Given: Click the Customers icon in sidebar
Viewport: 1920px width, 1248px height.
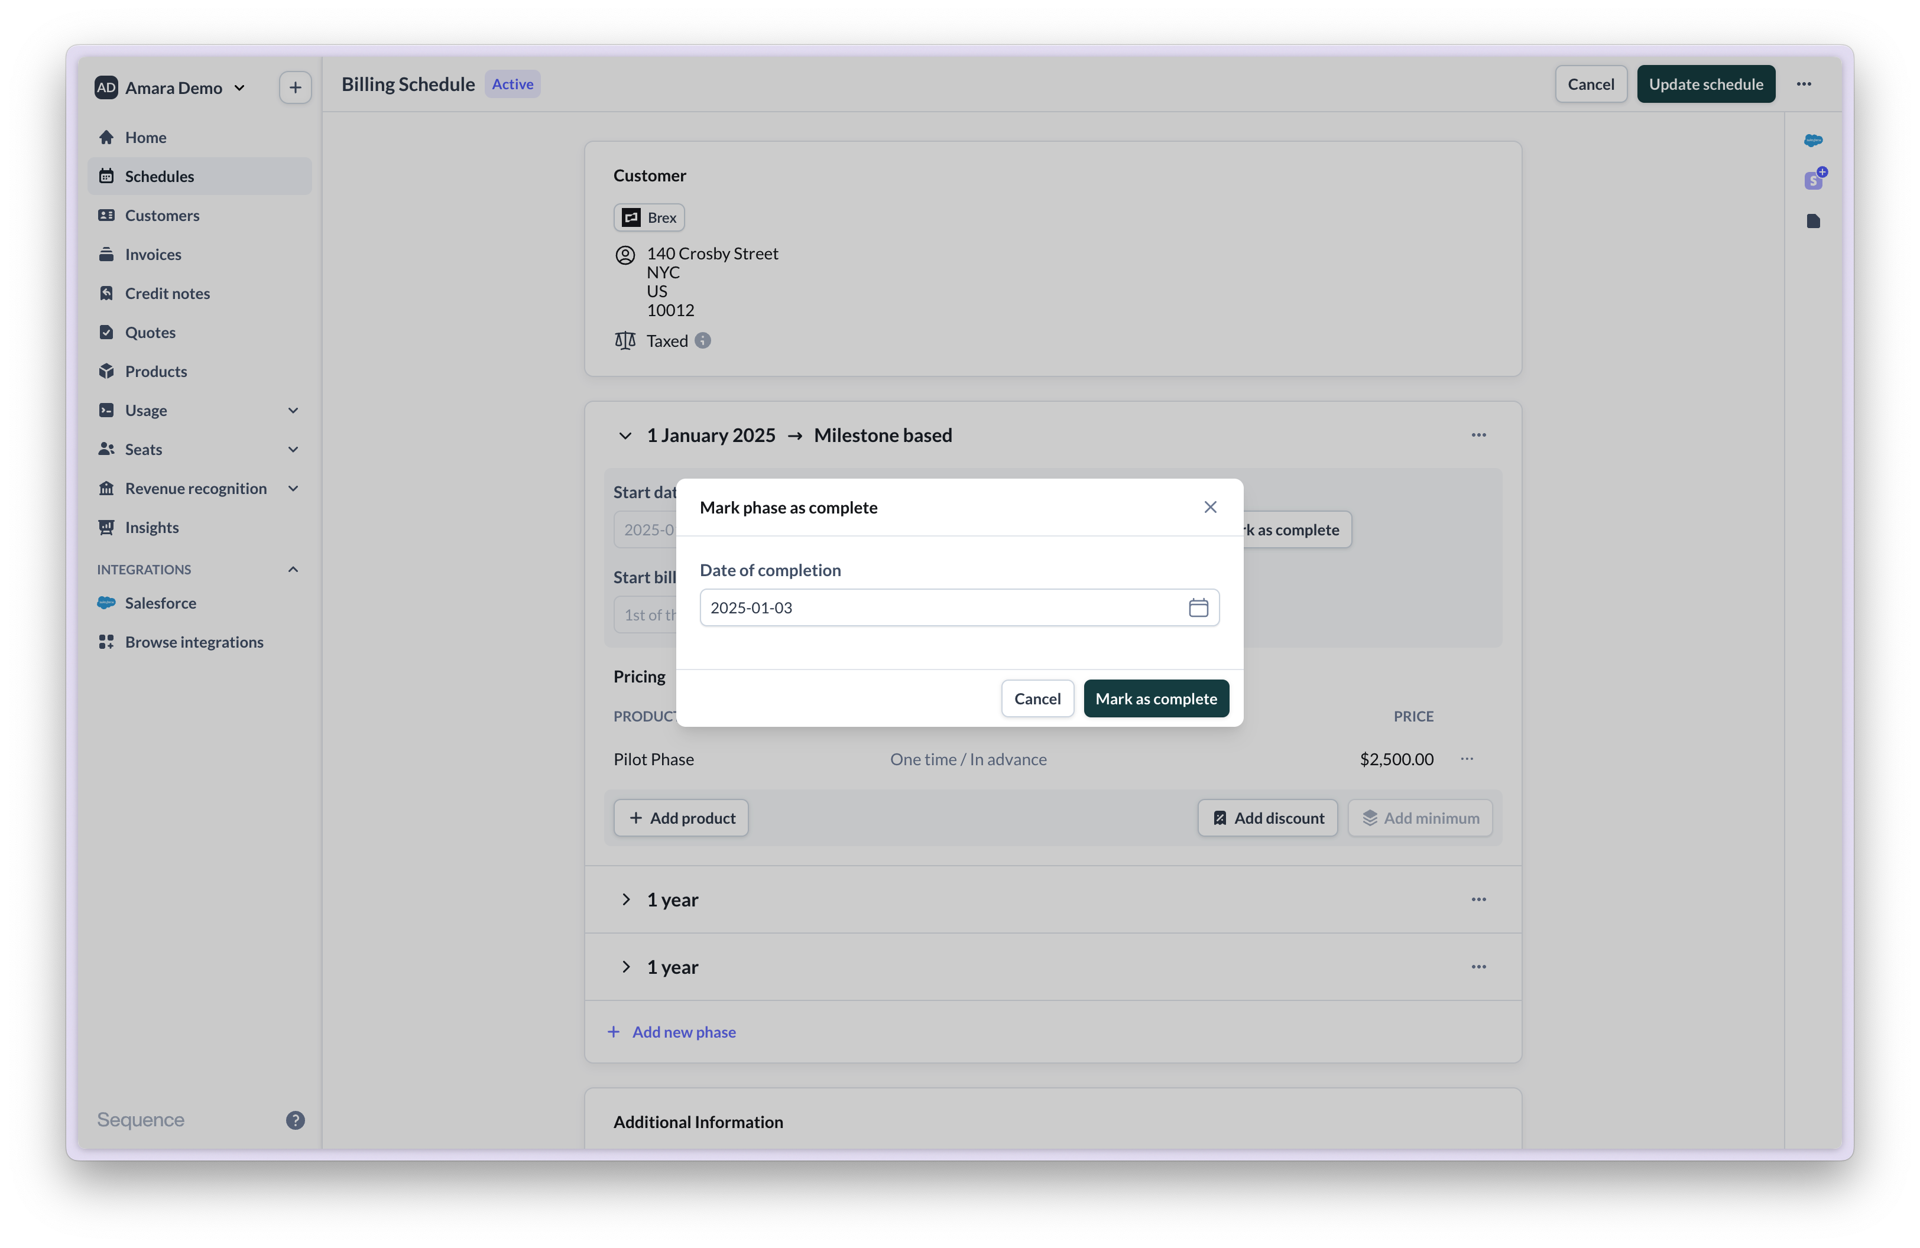Looking at the screenshot, I should click(x=106, y=215).
